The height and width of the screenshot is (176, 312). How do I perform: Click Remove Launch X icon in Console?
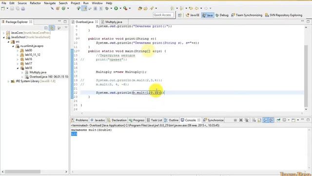click(x=241, y=120)
